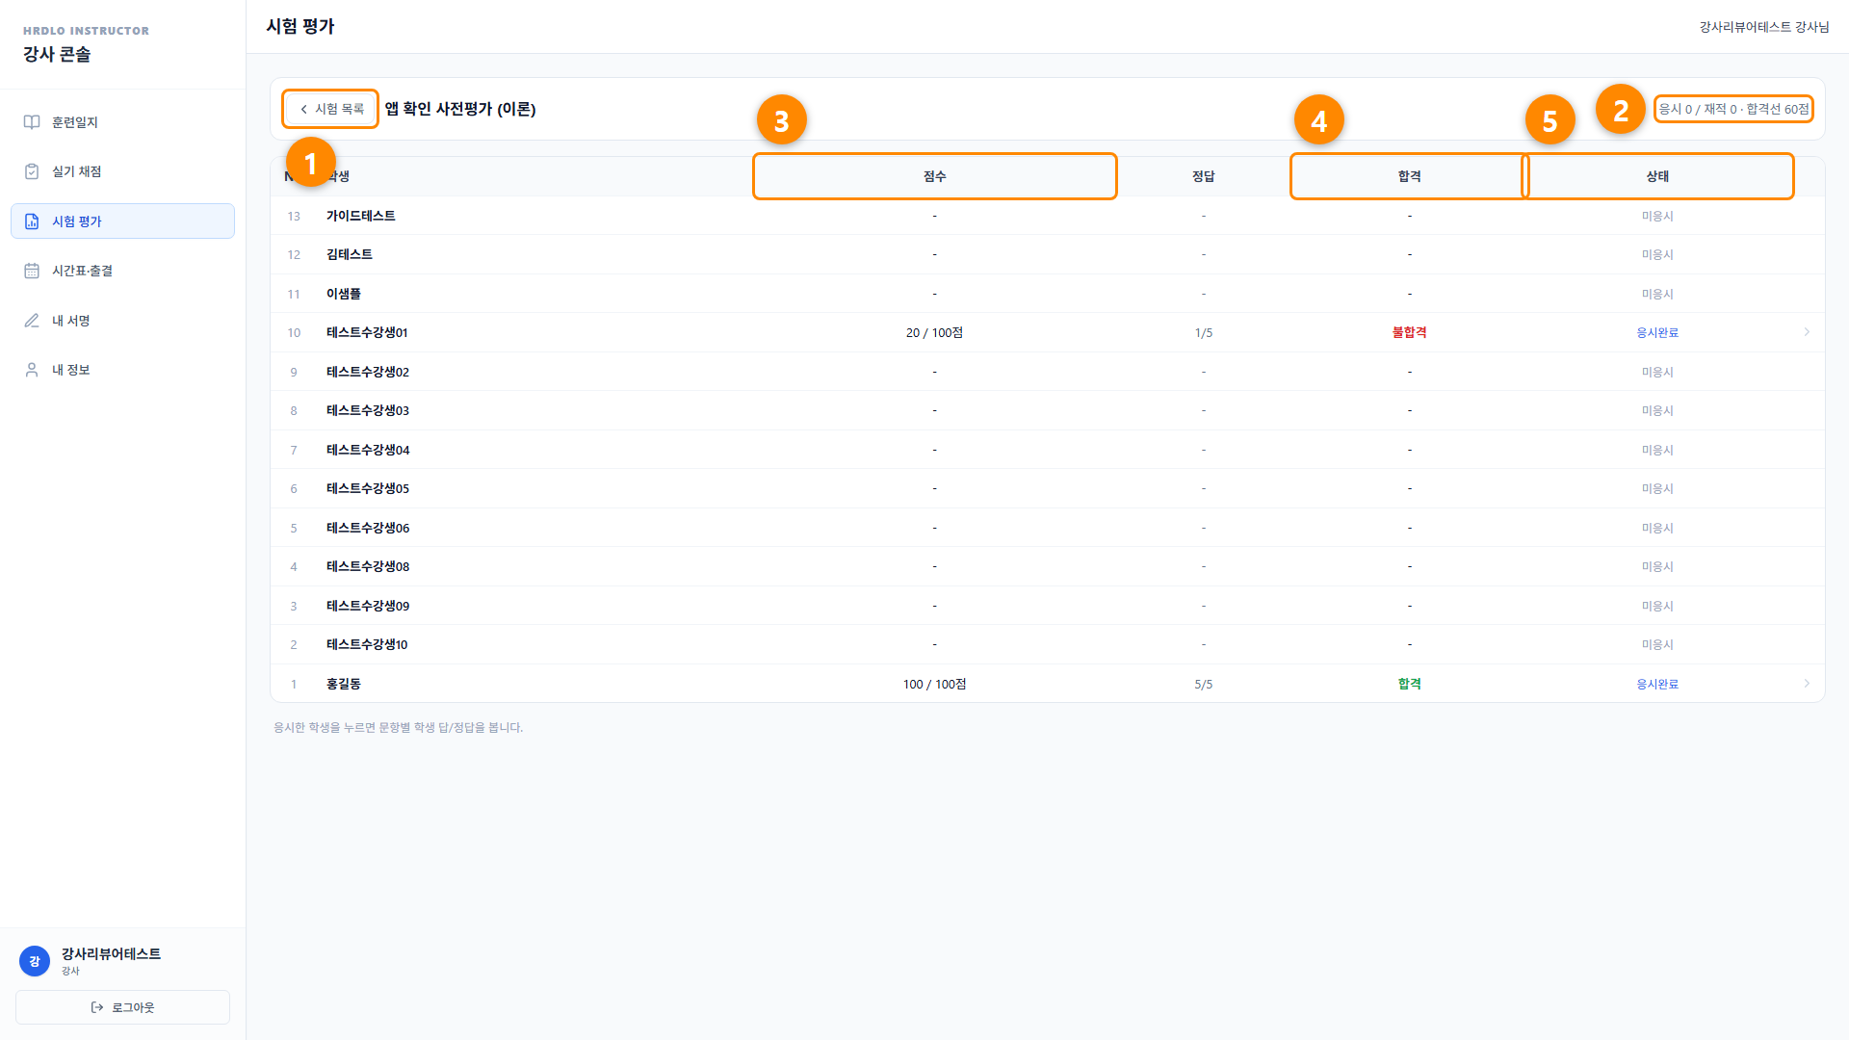
Task: Click score 100 / 100점
Action: click(934, 685)
